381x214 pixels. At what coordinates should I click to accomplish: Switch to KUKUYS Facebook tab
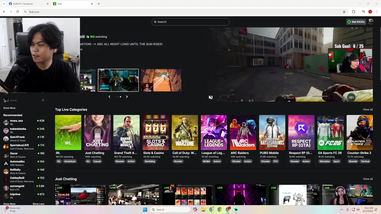(x=28, y=4)
